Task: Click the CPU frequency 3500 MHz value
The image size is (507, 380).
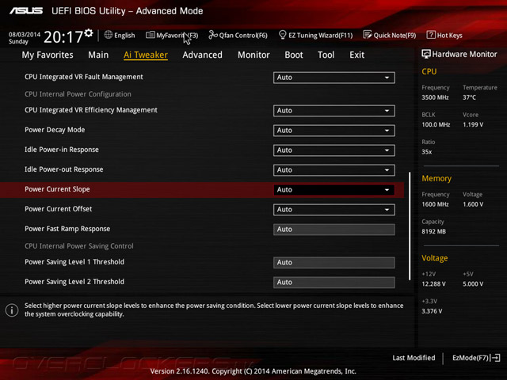Action: (435, 97)
